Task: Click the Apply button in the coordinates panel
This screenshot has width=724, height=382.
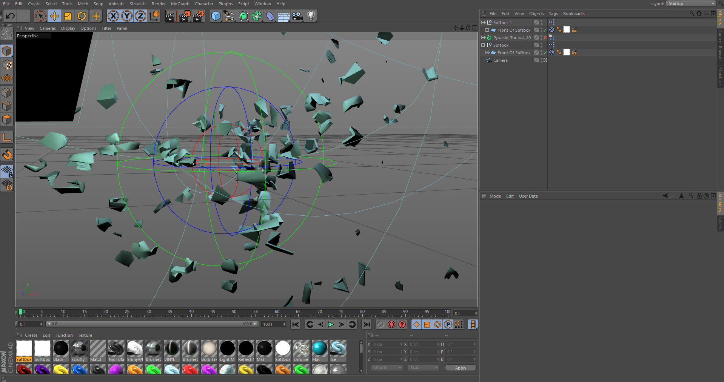Action: [x=460, y=368]
